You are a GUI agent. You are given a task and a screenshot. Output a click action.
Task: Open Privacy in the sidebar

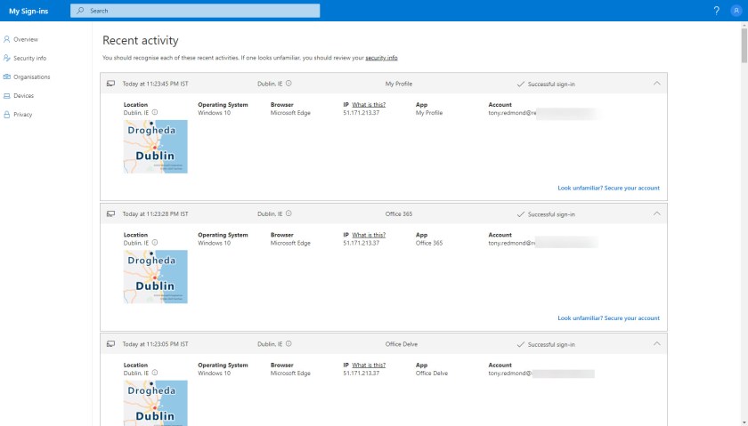(23, 115)
